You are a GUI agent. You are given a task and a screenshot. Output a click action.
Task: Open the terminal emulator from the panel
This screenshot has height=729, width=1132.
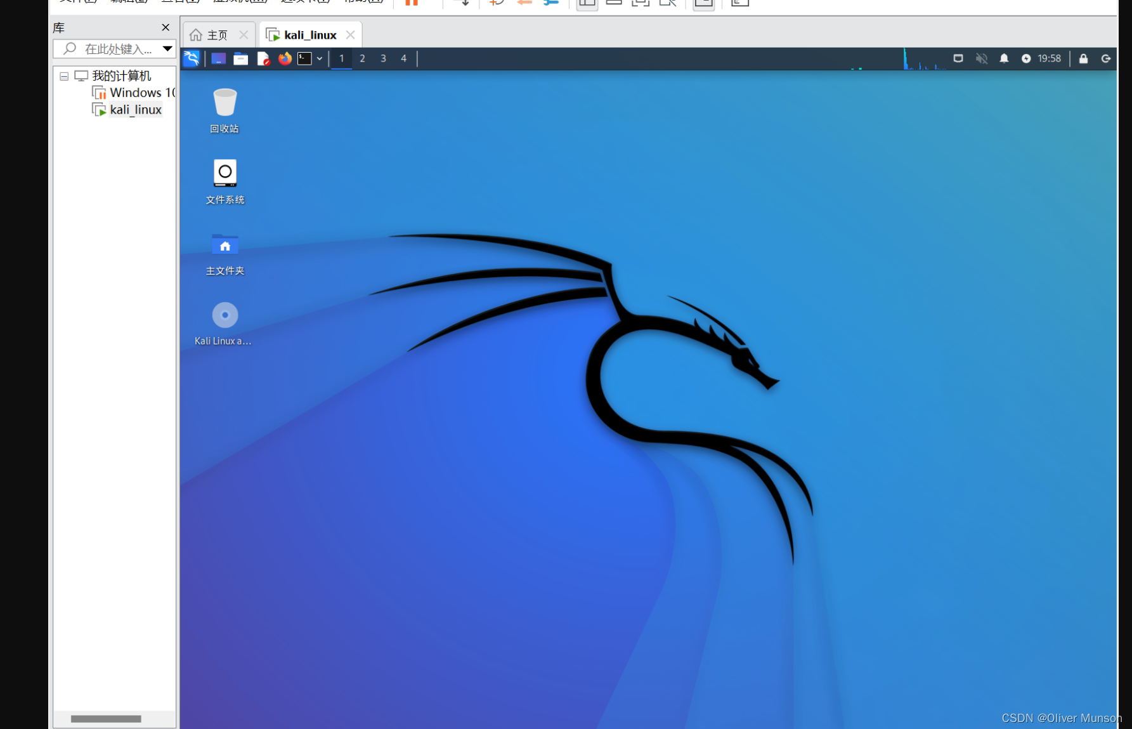[305, 58]
